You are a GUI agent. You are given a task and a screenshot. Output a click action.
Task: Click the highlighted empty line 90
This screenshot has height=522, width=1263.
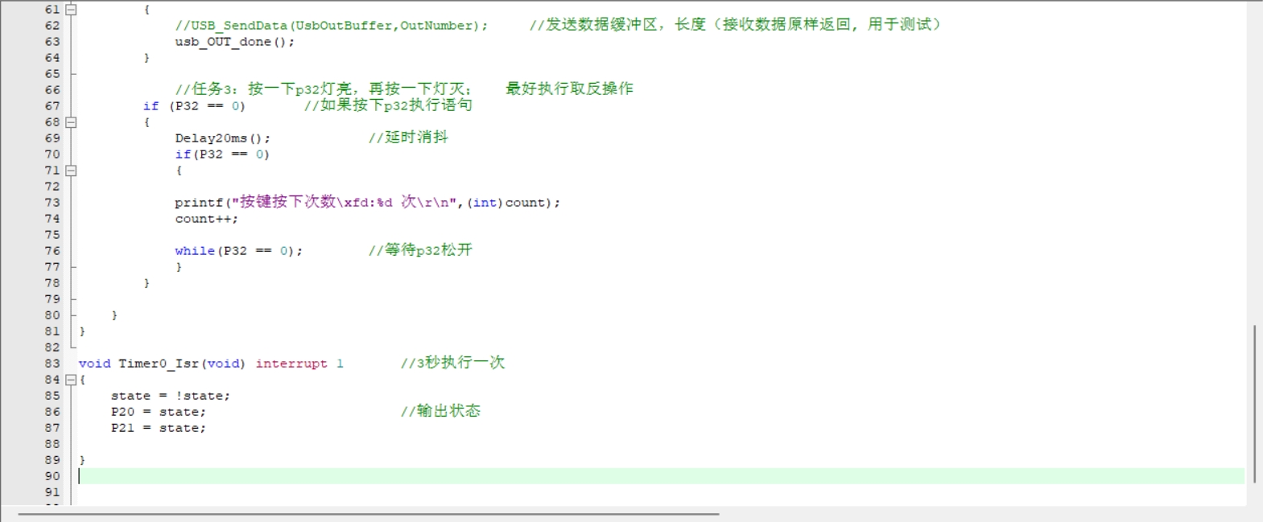point(661,476)
